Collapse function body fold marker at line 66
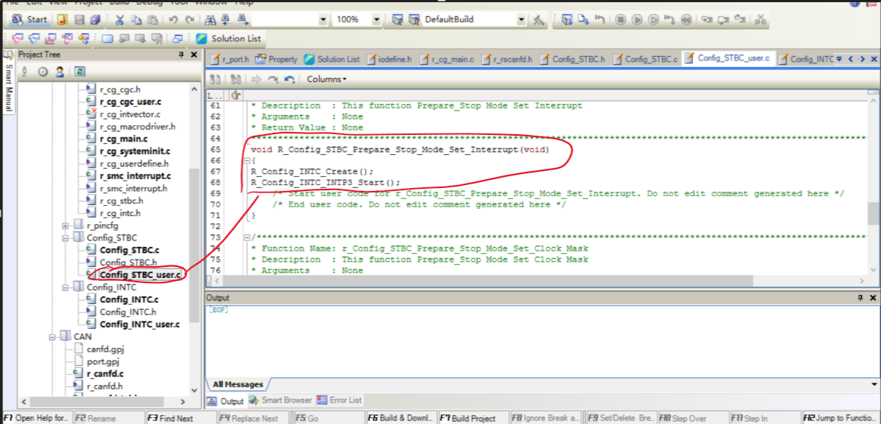The height and width of the screenshot is (424, 881). click(247, 161)
